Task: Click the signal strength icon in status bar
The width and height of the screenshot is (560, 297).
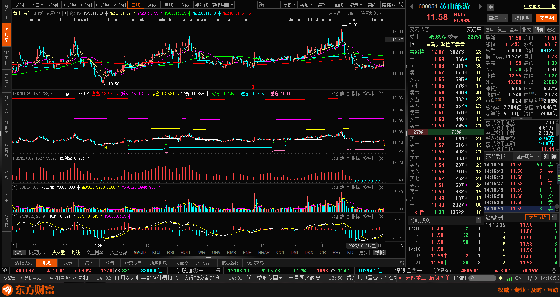Action: tap(510, 278)
